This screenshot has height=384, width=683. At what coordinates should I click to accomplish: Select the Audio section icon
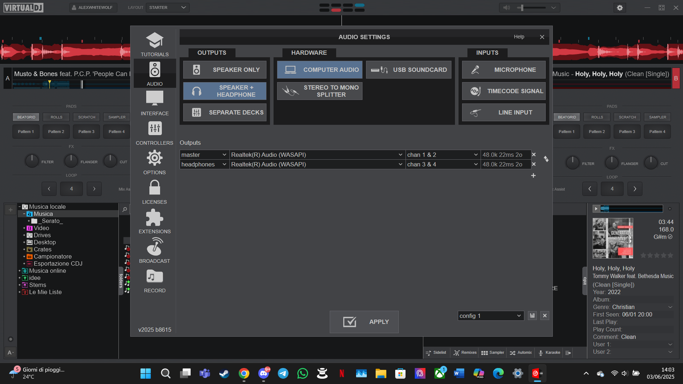[x=154, y=74]
